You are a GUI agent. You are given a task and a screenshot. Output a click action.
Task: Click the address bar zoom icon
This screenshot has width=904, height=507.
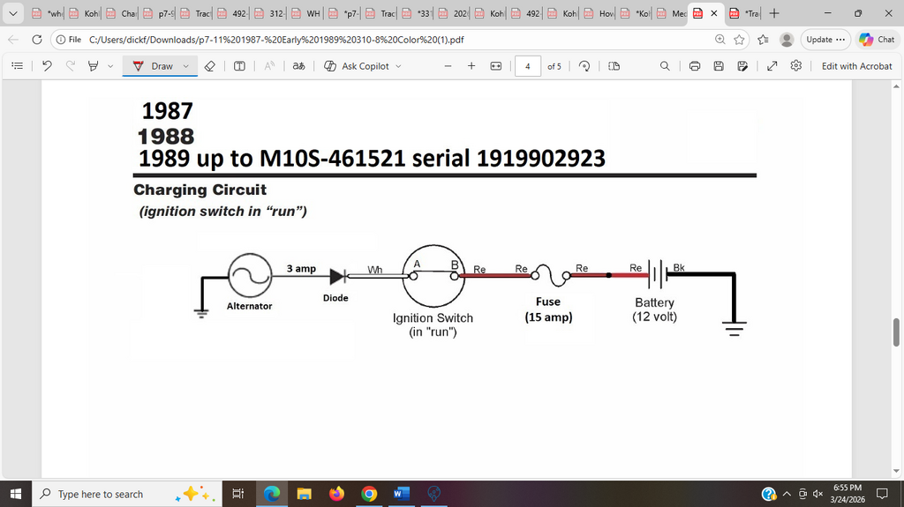tap(720, 40)
